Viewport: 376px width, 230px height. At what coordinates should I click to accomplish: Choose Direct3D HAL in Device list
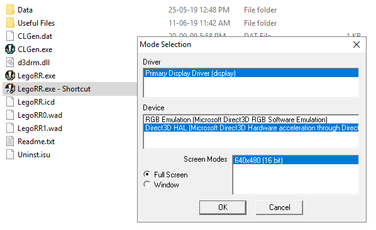coord(251,128)
